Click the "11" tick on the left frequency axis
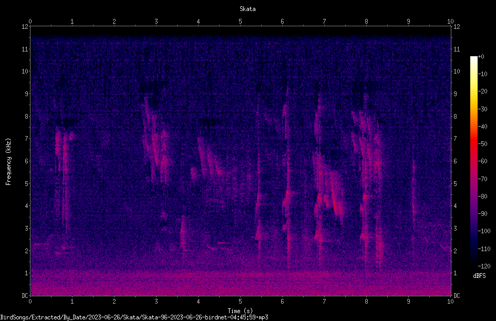496x321 pixels. tap(25, 49)
